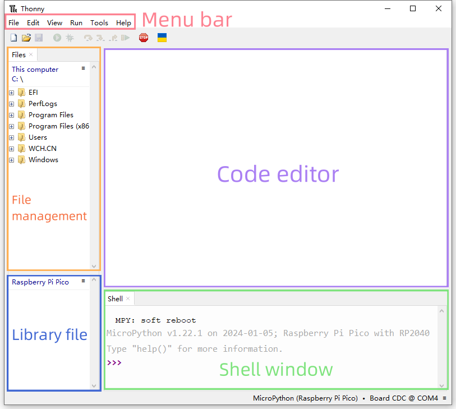The width and height of the screenshot is (456, 409).
Task: Expand the Windows folder
Action: (x=12, y=160)
